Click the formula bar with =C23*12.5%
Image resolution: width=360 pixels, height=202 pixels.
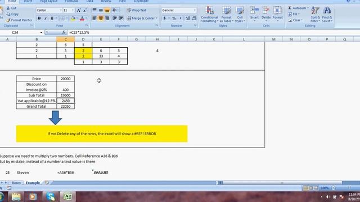214,33
